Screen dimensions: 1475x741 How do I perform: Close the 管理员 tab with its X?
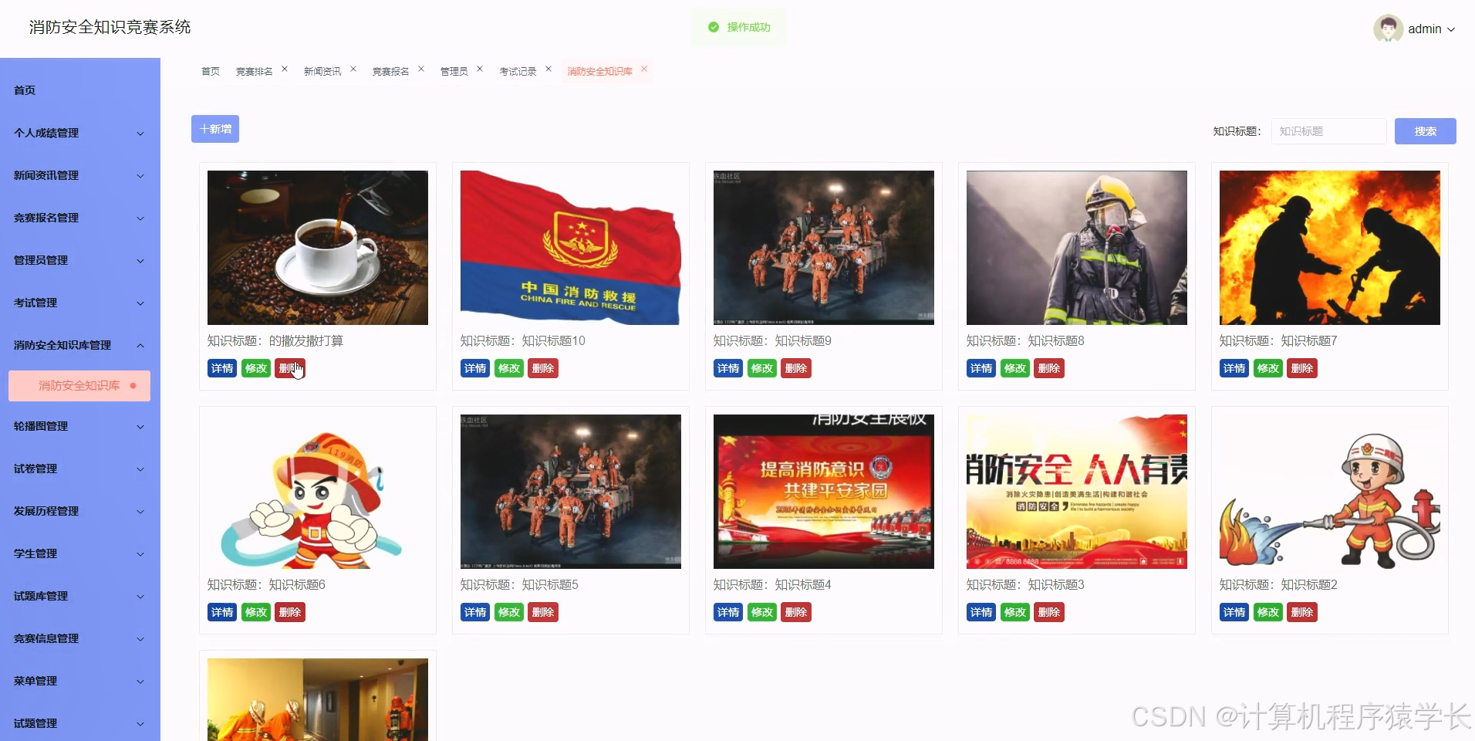tap(480, 69)
